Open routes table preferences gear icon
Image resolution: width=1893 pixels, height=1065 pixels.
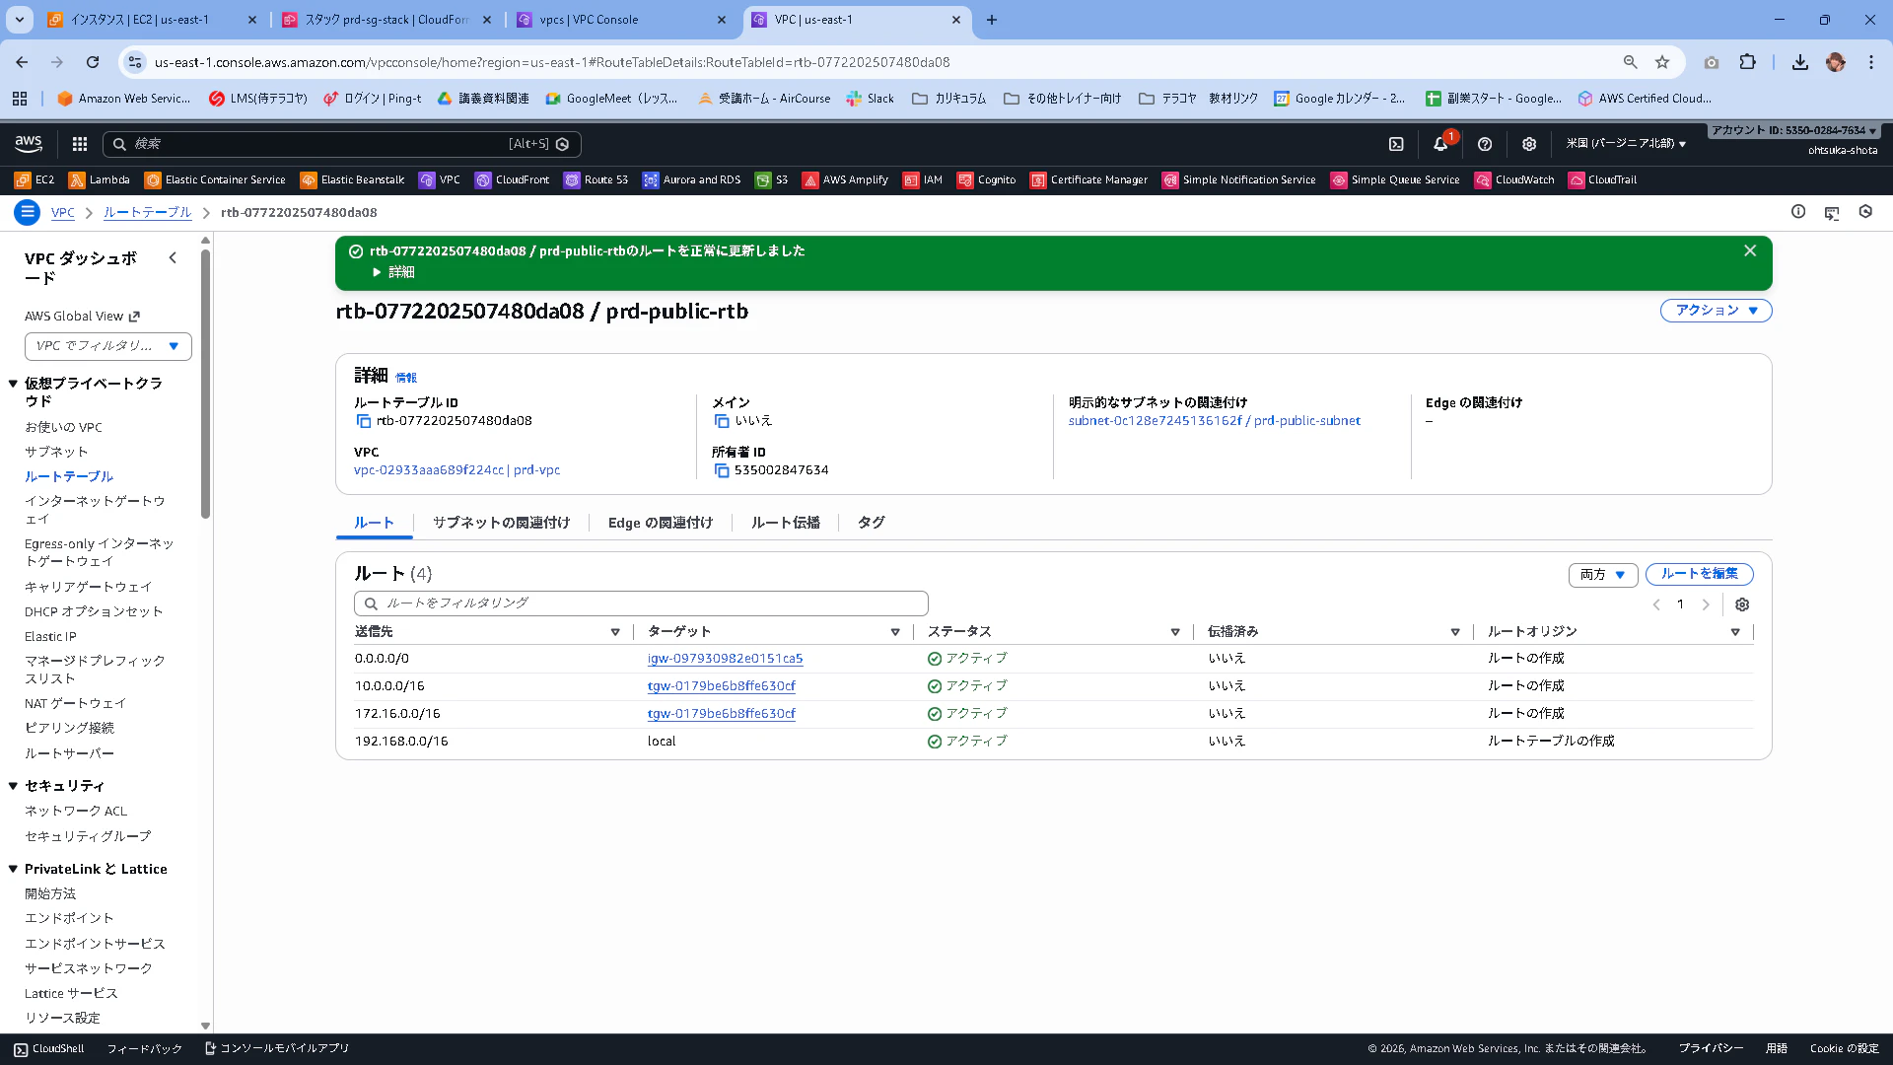[x=1742, y=604]
